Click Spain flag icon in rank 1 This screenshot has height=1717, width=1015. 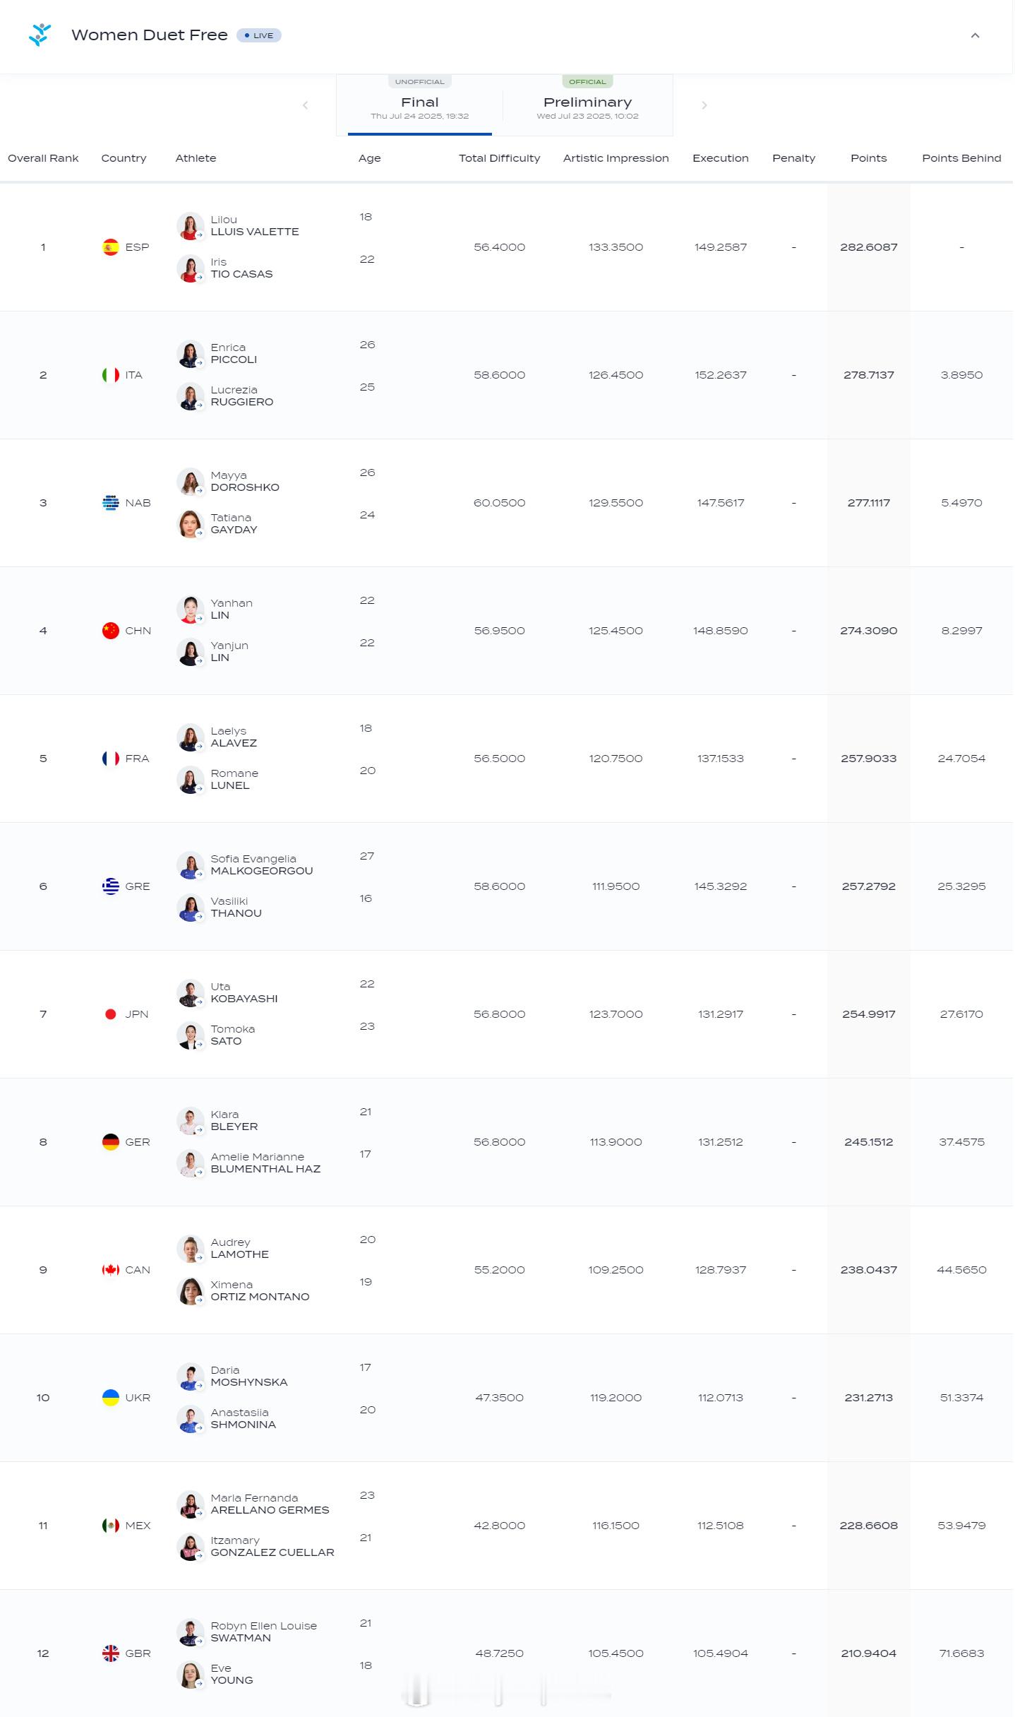[x=111, y=247]
